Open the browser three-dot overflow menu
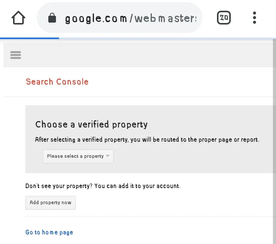The width and height of the screenshot is (276, 244). click(255, 18)
